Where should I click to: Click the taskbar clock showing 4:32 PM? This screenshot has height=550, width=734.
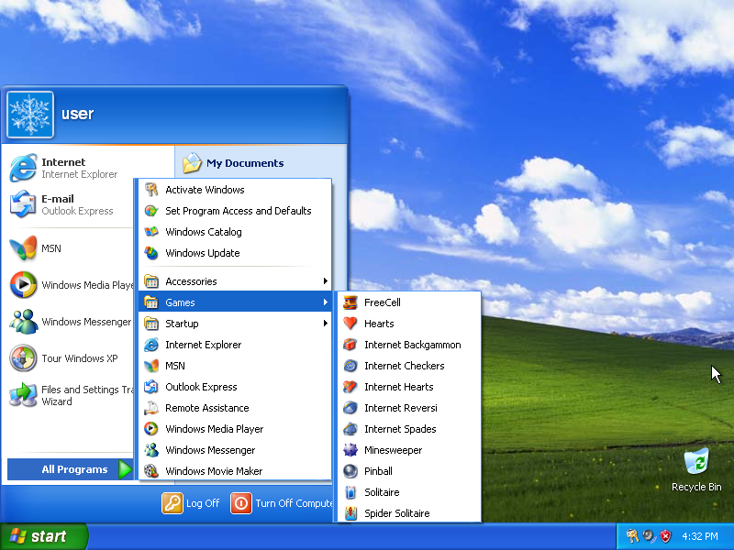(699, 536)
